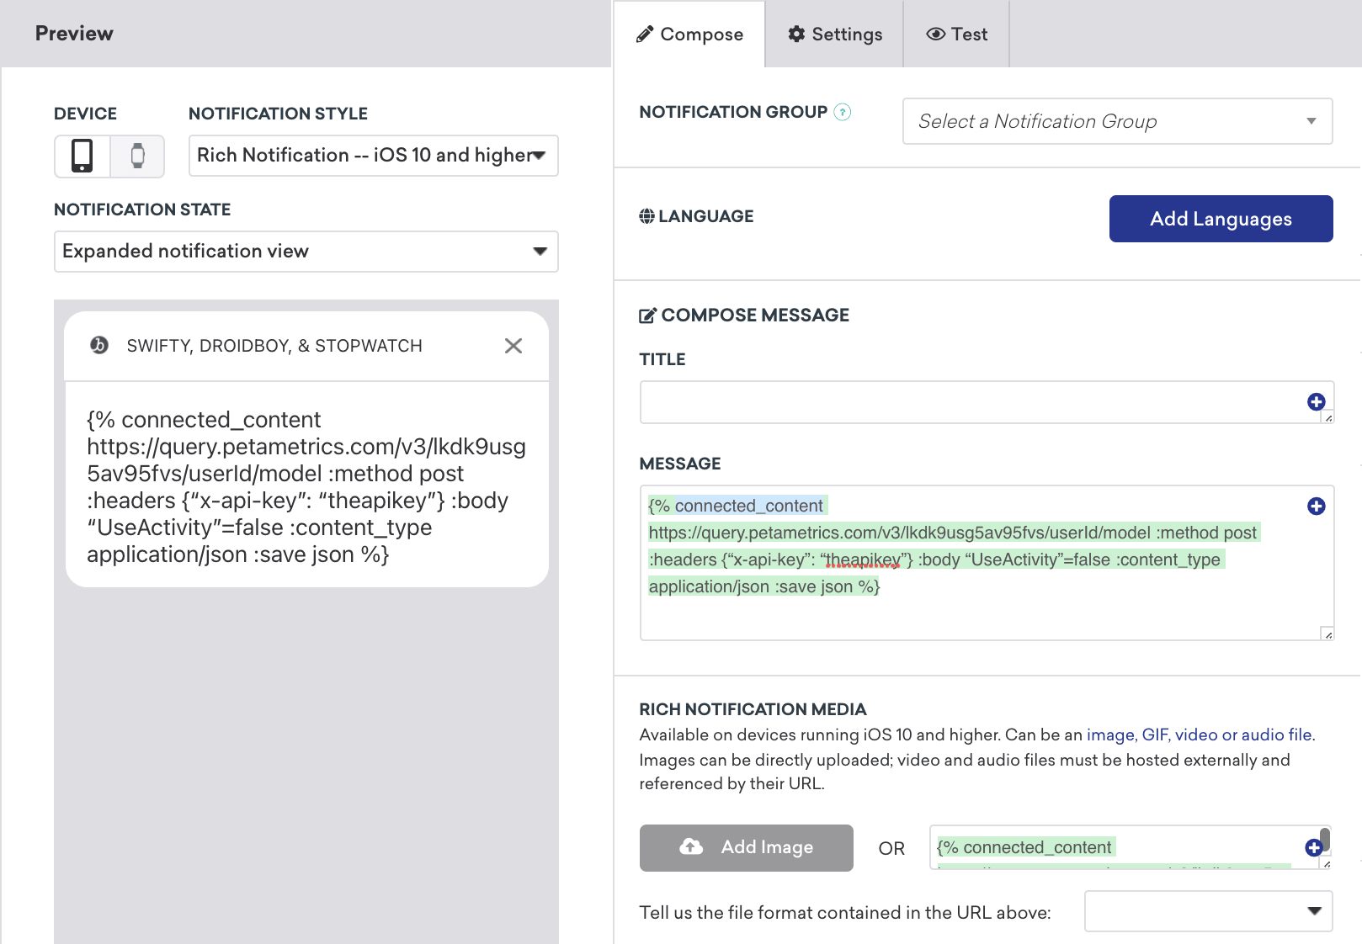This screenshot has width=1362, height=944.
Task: Go to the Compose tab
Action: point(689,34)
